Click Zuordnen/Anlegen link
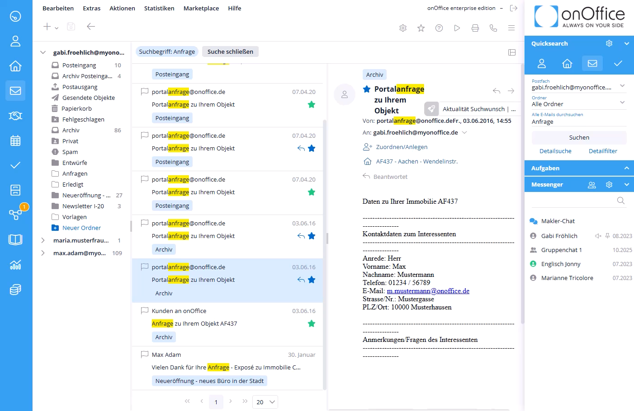 point(402,147)
